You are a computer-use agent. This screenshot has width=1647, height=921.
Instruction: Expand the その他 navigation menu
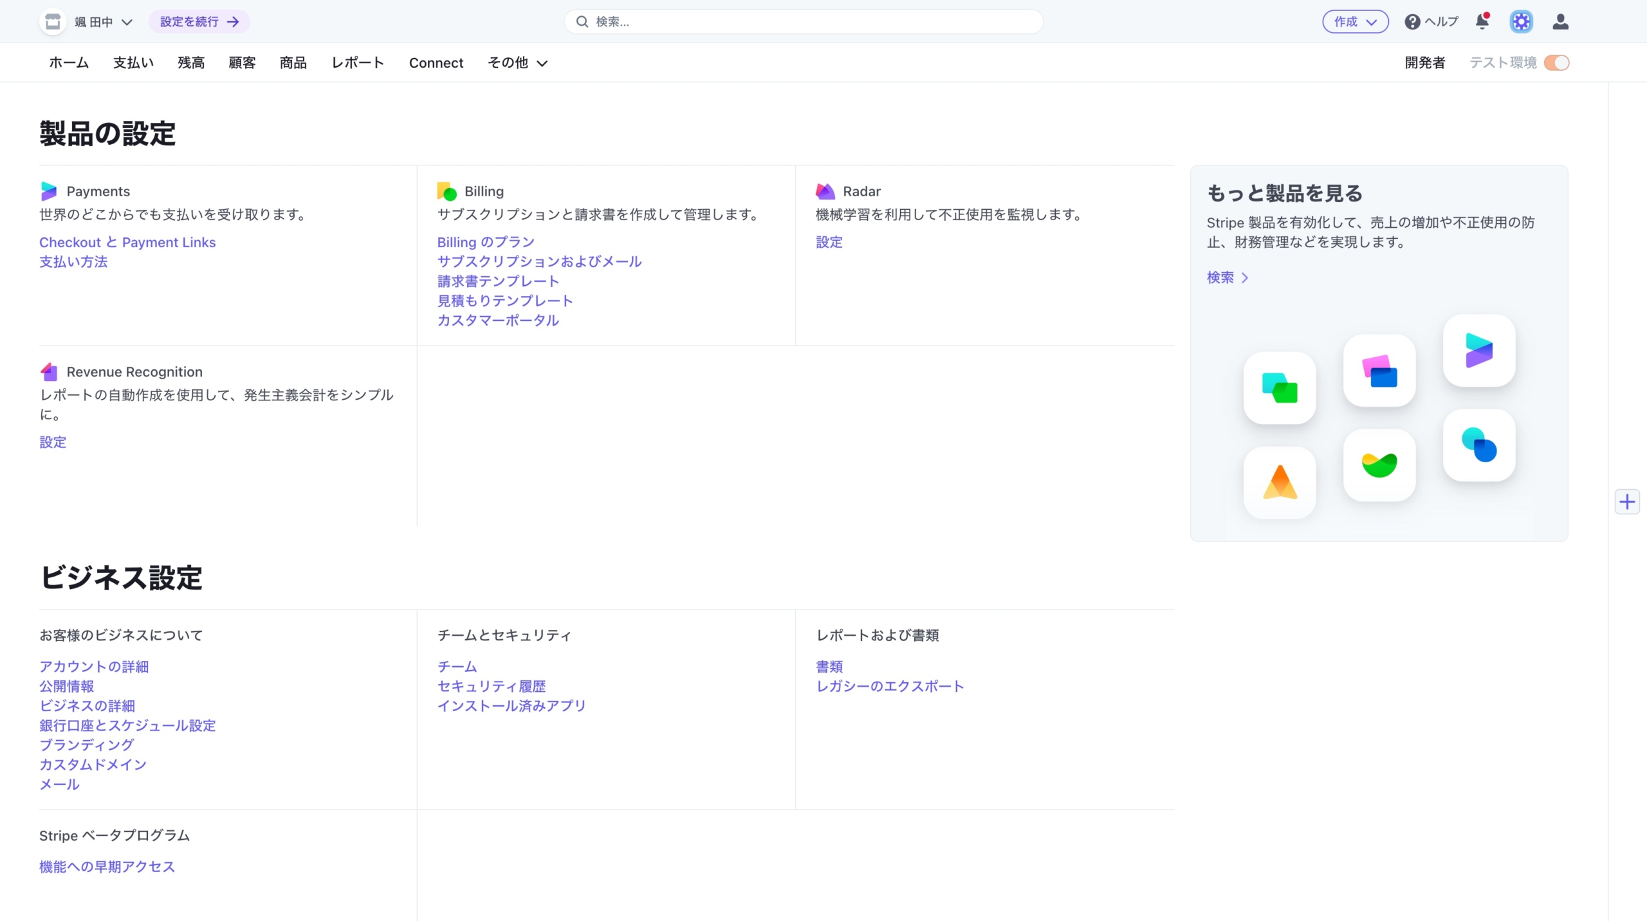pyautogui.click(x=517, y=62)
